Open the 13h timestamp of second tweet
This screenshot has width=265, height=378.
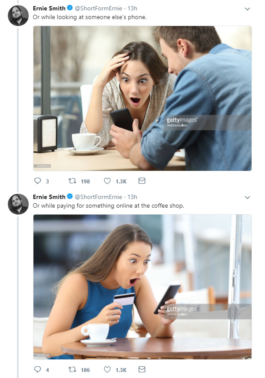(132, 197)
